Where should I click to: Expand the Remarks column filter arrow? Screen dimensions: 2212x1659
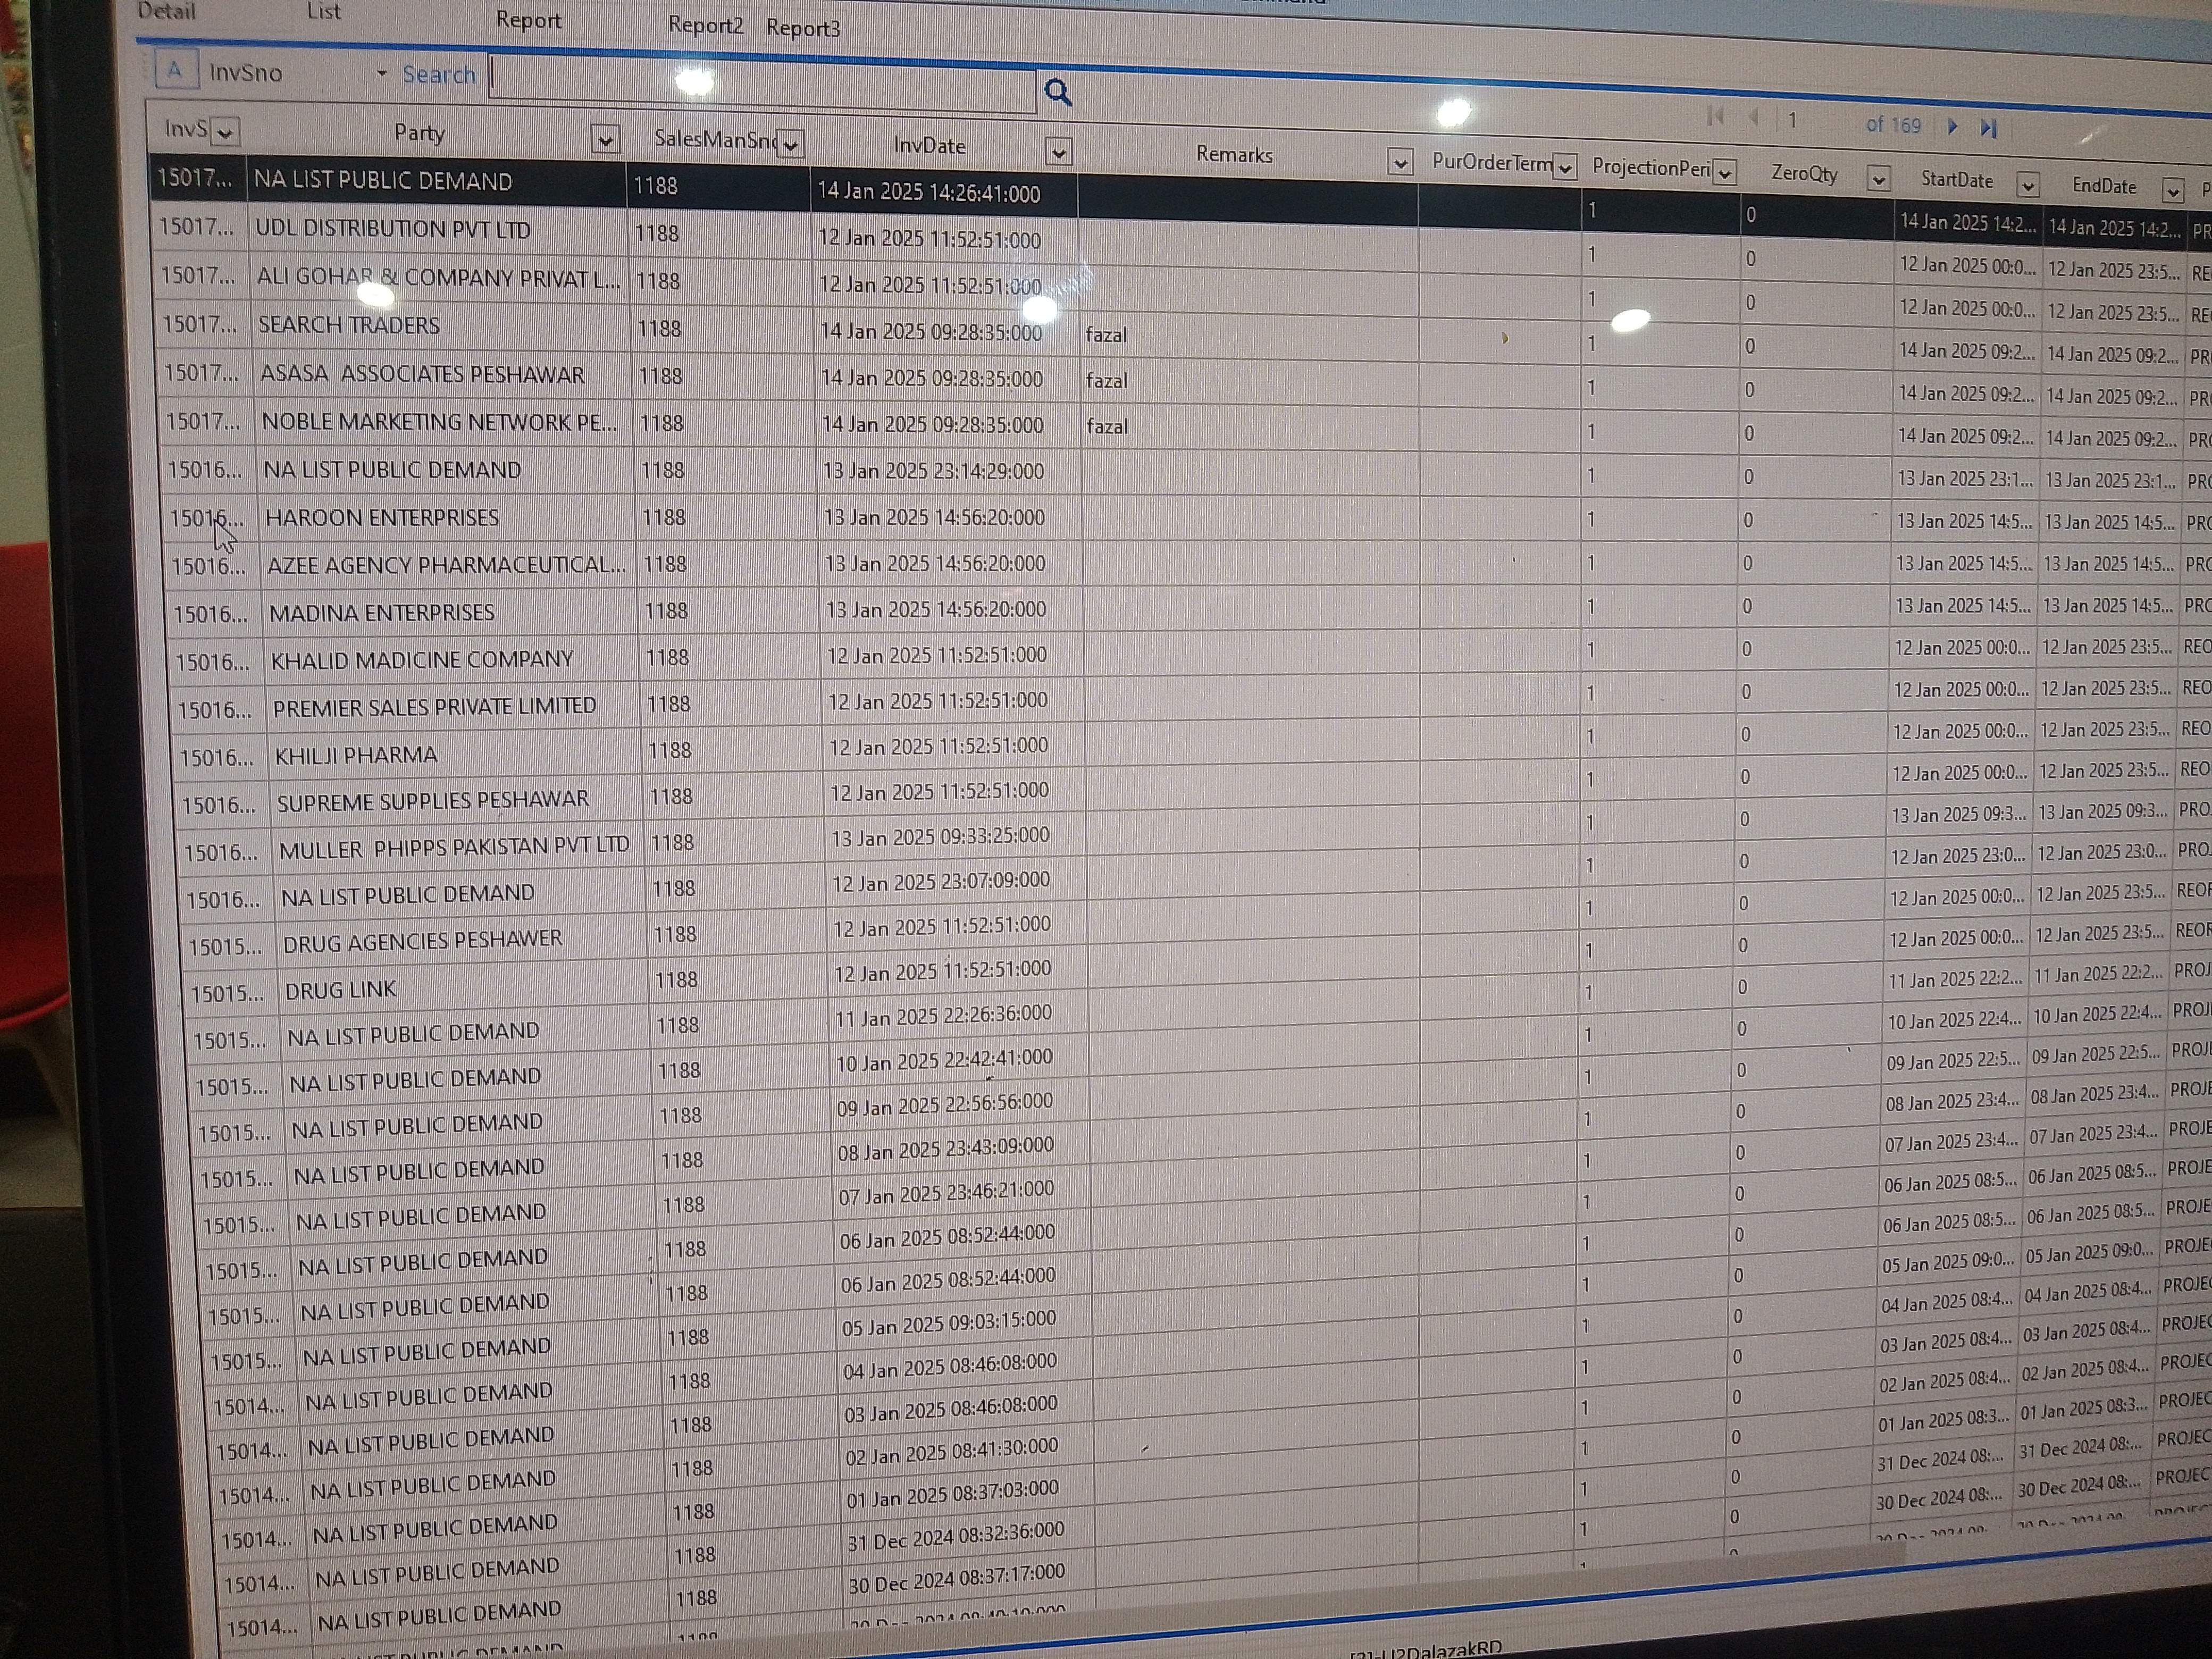point(1400,162)
